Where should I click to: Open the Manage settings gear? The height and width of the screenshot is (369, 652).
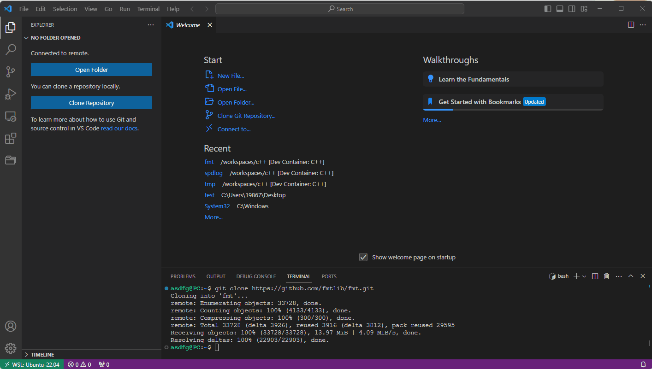11,348
